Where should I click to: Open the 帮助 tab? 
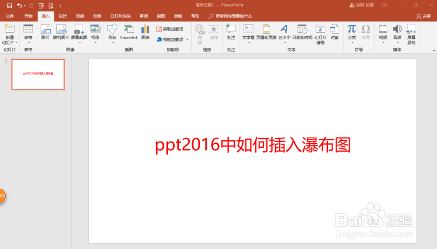[195, 16]
